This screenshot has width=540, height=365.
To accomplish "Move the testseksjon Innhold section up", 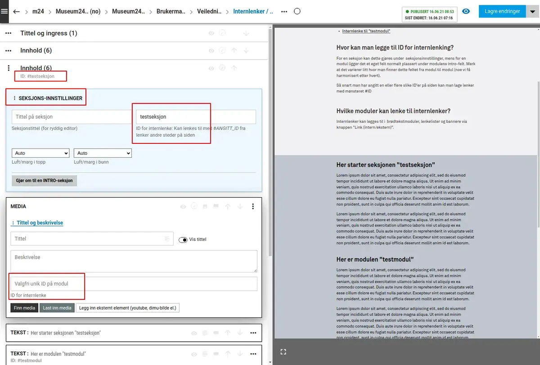I will [234, 68].
